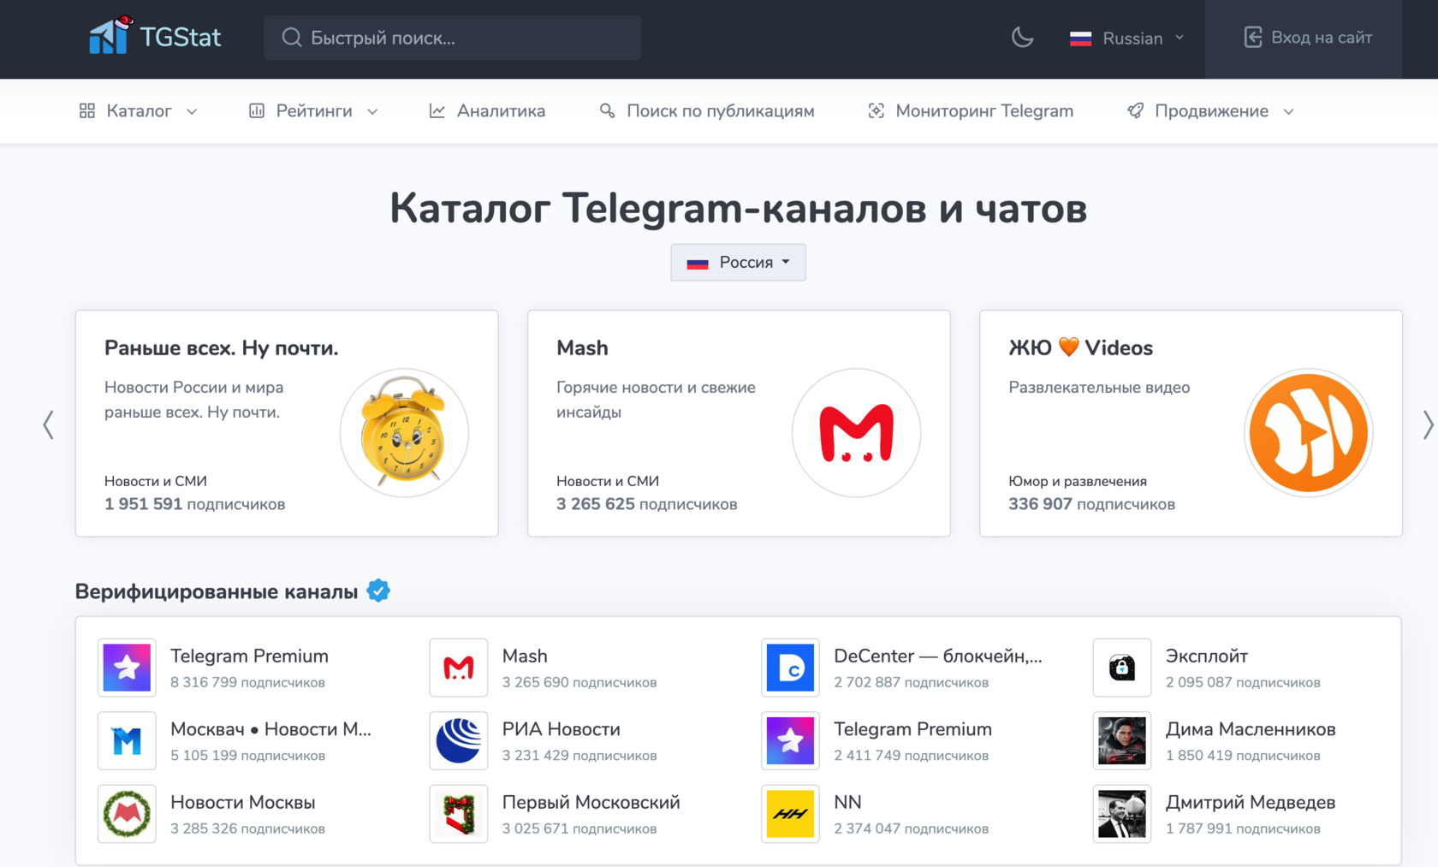The width and height of the screenshot is (1438, 867).
Task: Open the Продвижение menu
Action: (1211, 110)
